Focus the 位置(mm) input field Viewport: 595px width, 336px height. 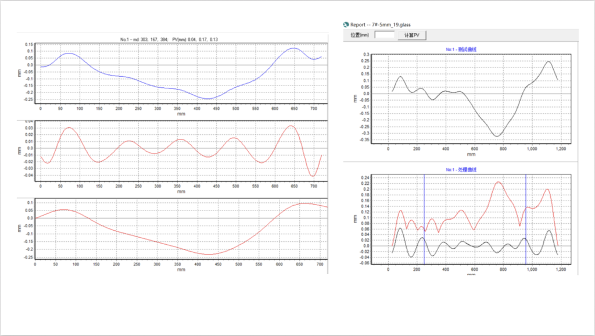[x=383, y=35]
